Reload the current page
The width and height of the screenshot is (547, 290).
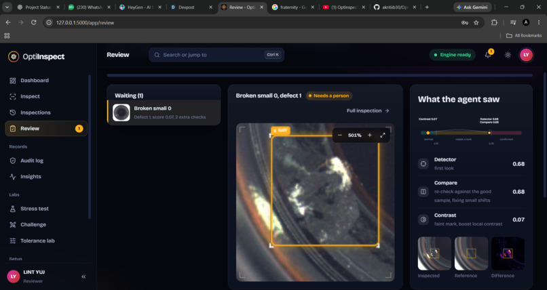pos(33,22)
